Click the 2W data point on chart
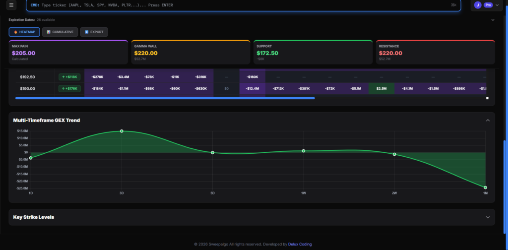Screen dimensions: 508x250 pyautogui.click(x=394, y=154)
